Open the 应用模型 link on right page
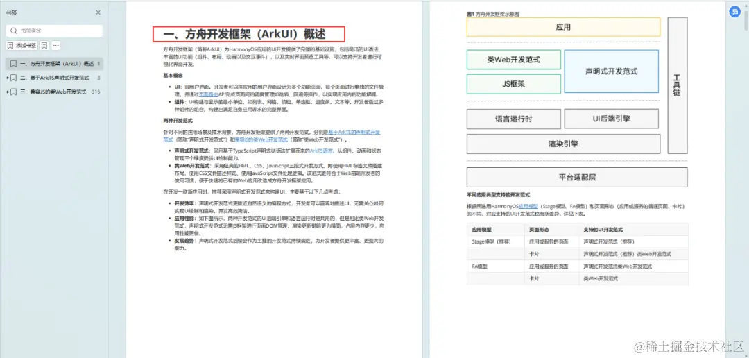The height and width of the screenshot is (358, 749). (x=528, y=206)
